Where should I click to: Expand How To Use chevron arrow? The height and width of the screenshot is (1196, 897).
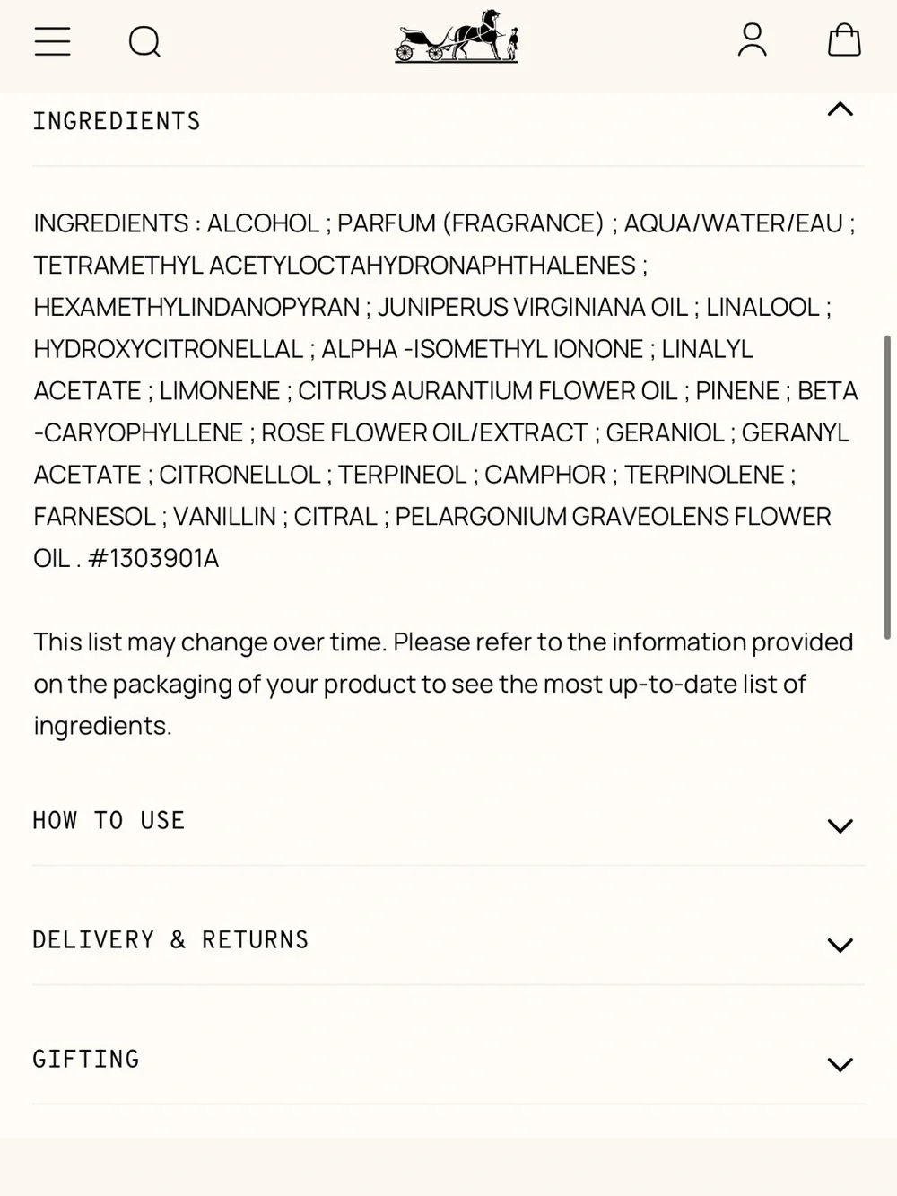tap(840, 826)
